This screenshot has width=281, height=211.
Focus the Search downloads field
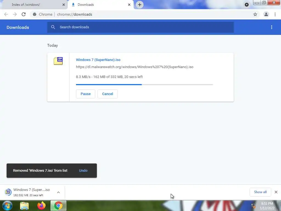click(x=140, y=27)
